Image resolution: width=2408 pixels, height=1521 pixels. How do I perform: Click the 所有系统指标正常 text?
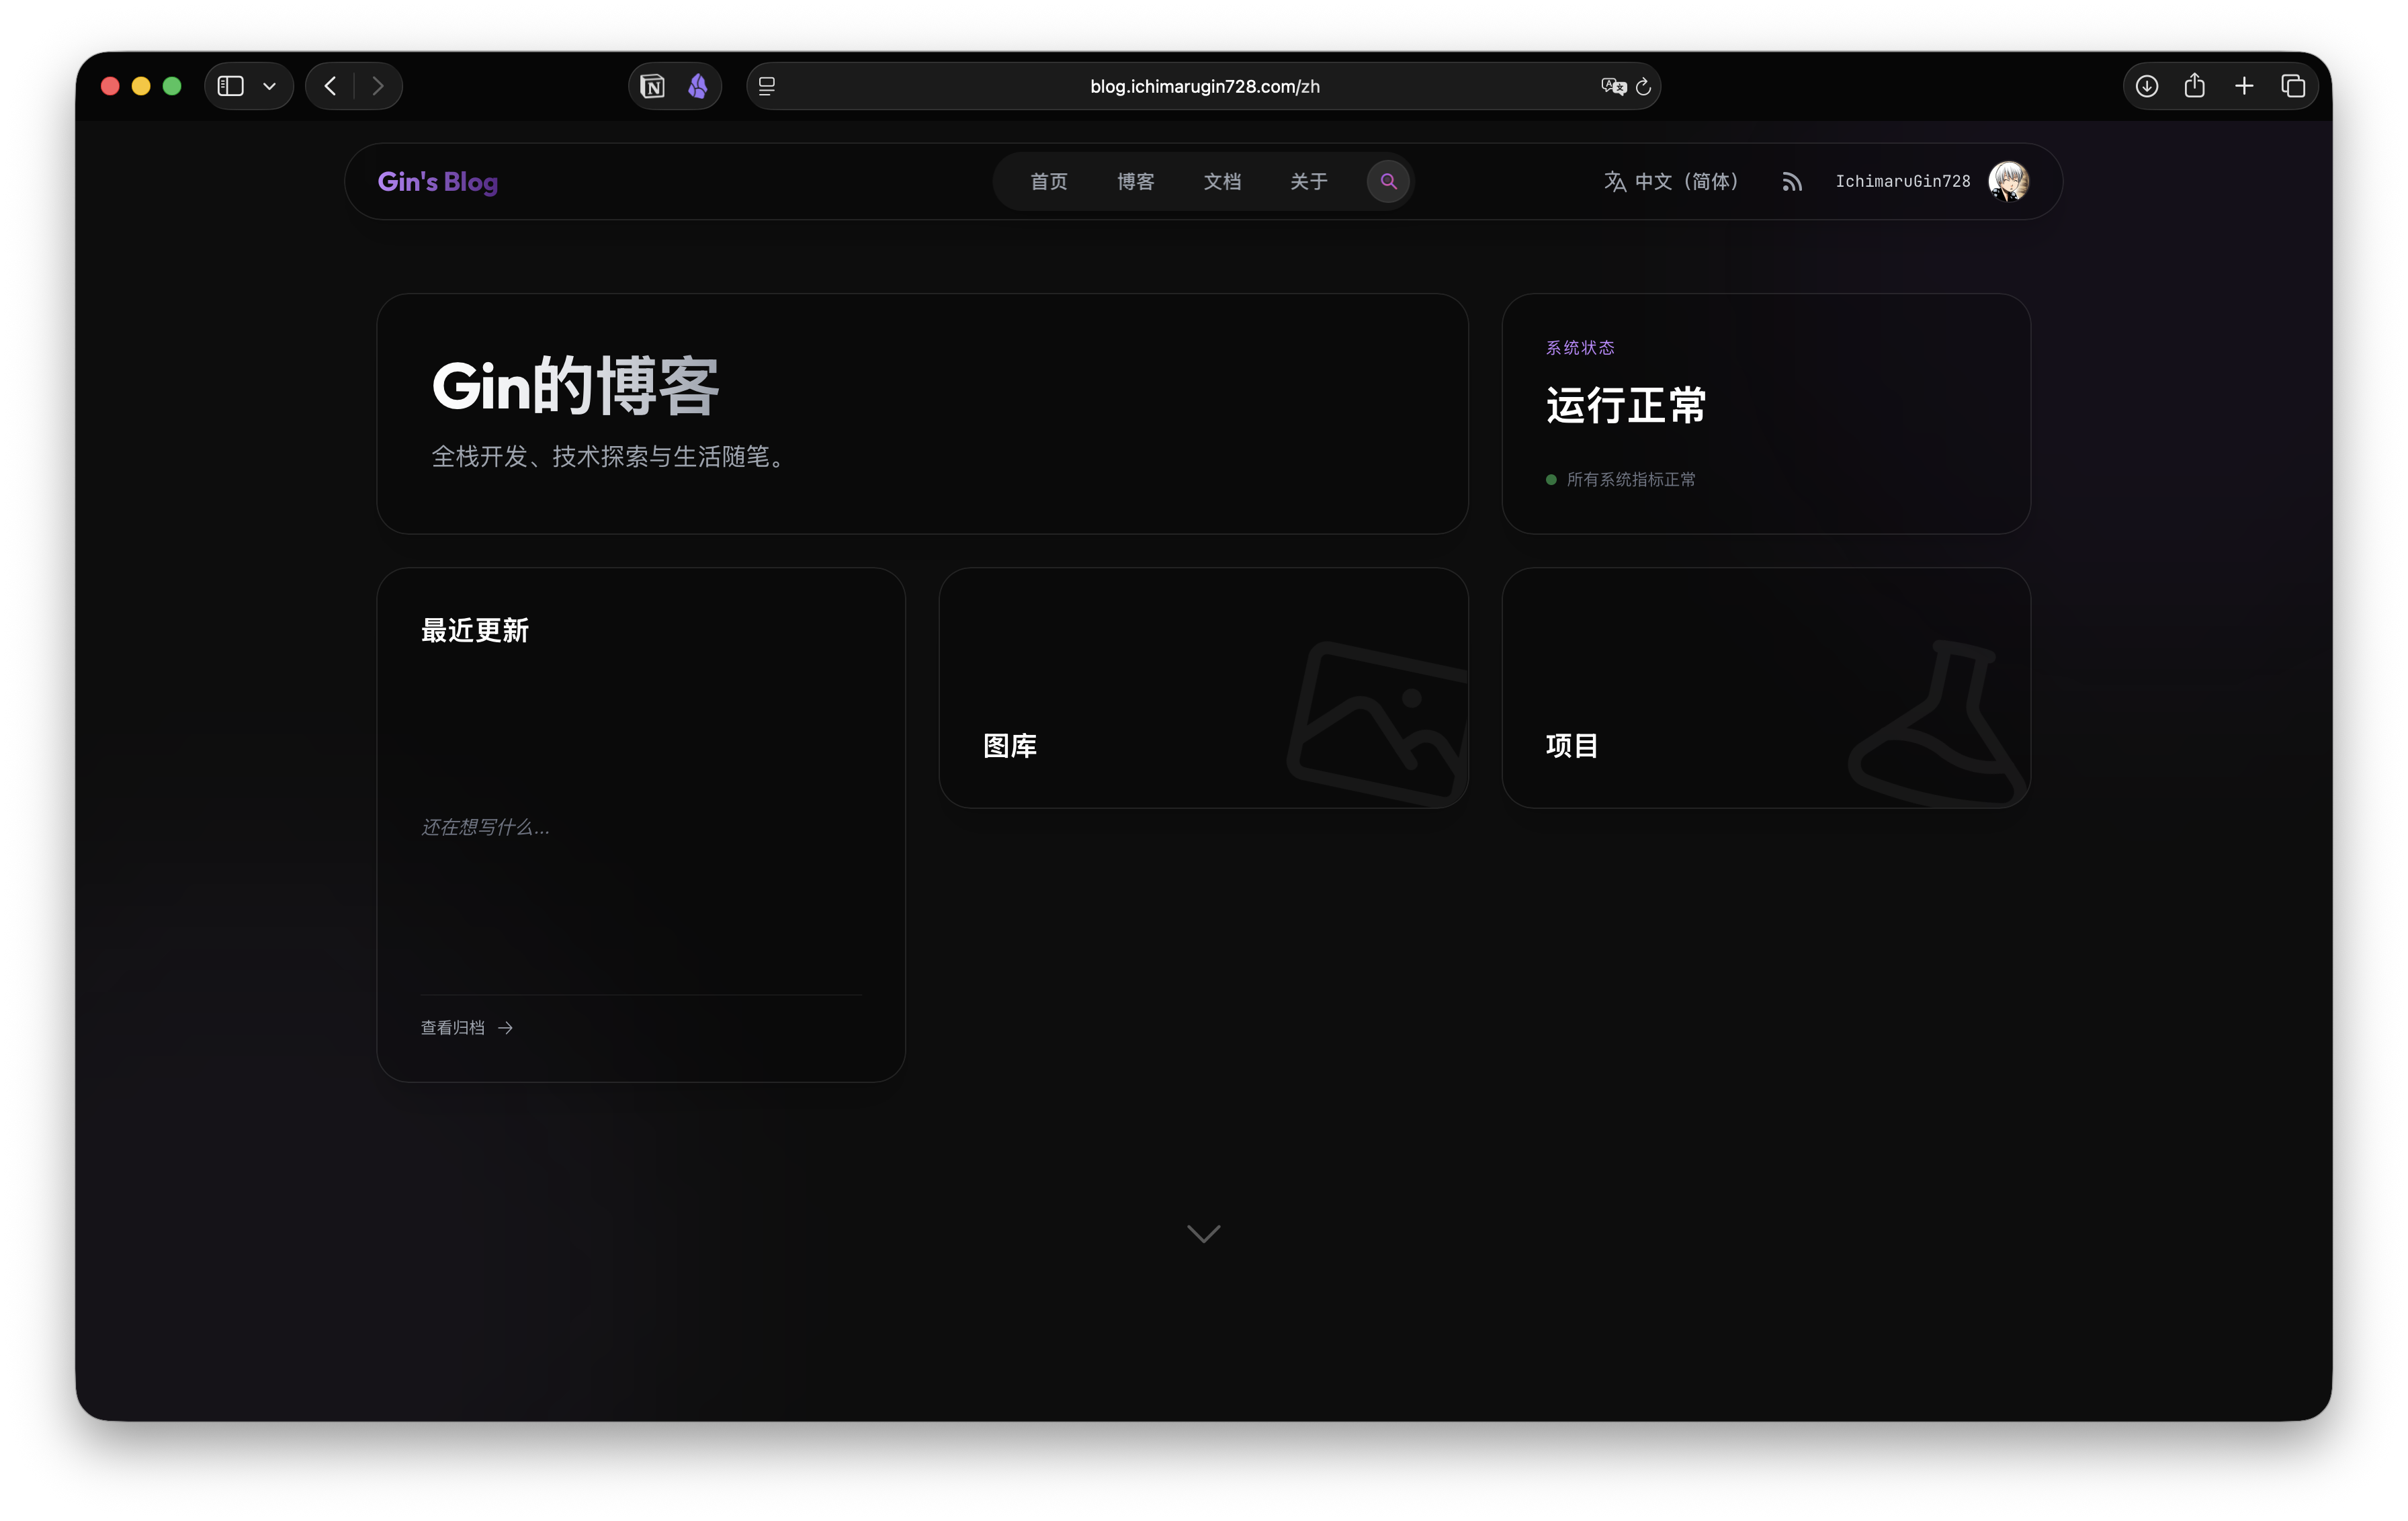pyautogui.click(x=1631, y=480)
